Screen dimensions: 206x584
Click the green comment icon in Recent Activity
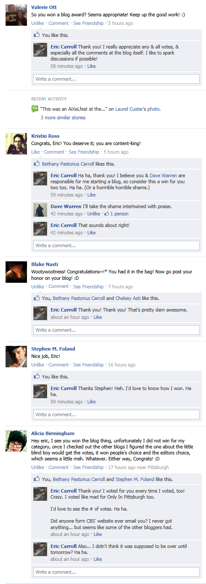pyautogui.click(x=35, y=109)
